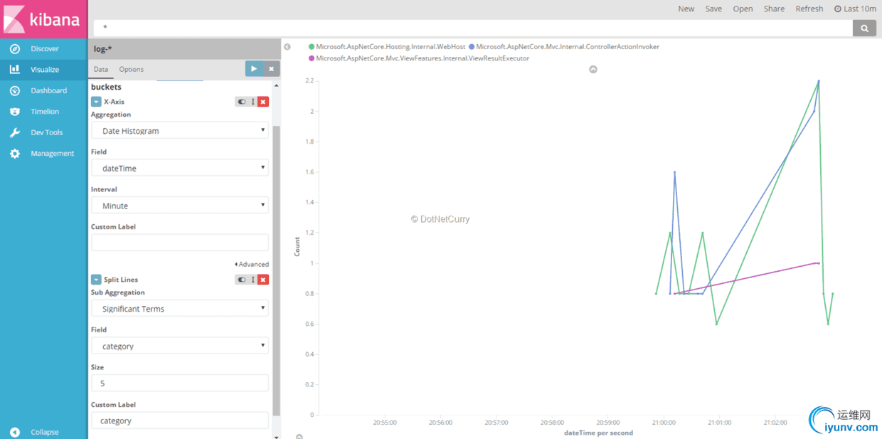Image resolution: width=882 pixels, height=439 pixels.
Task: Open the Timelion section
Action: coord(43,112)
